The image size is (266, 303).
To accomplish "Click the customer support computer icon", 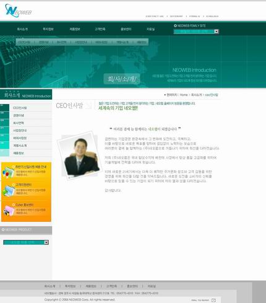I will click(9, 191).
